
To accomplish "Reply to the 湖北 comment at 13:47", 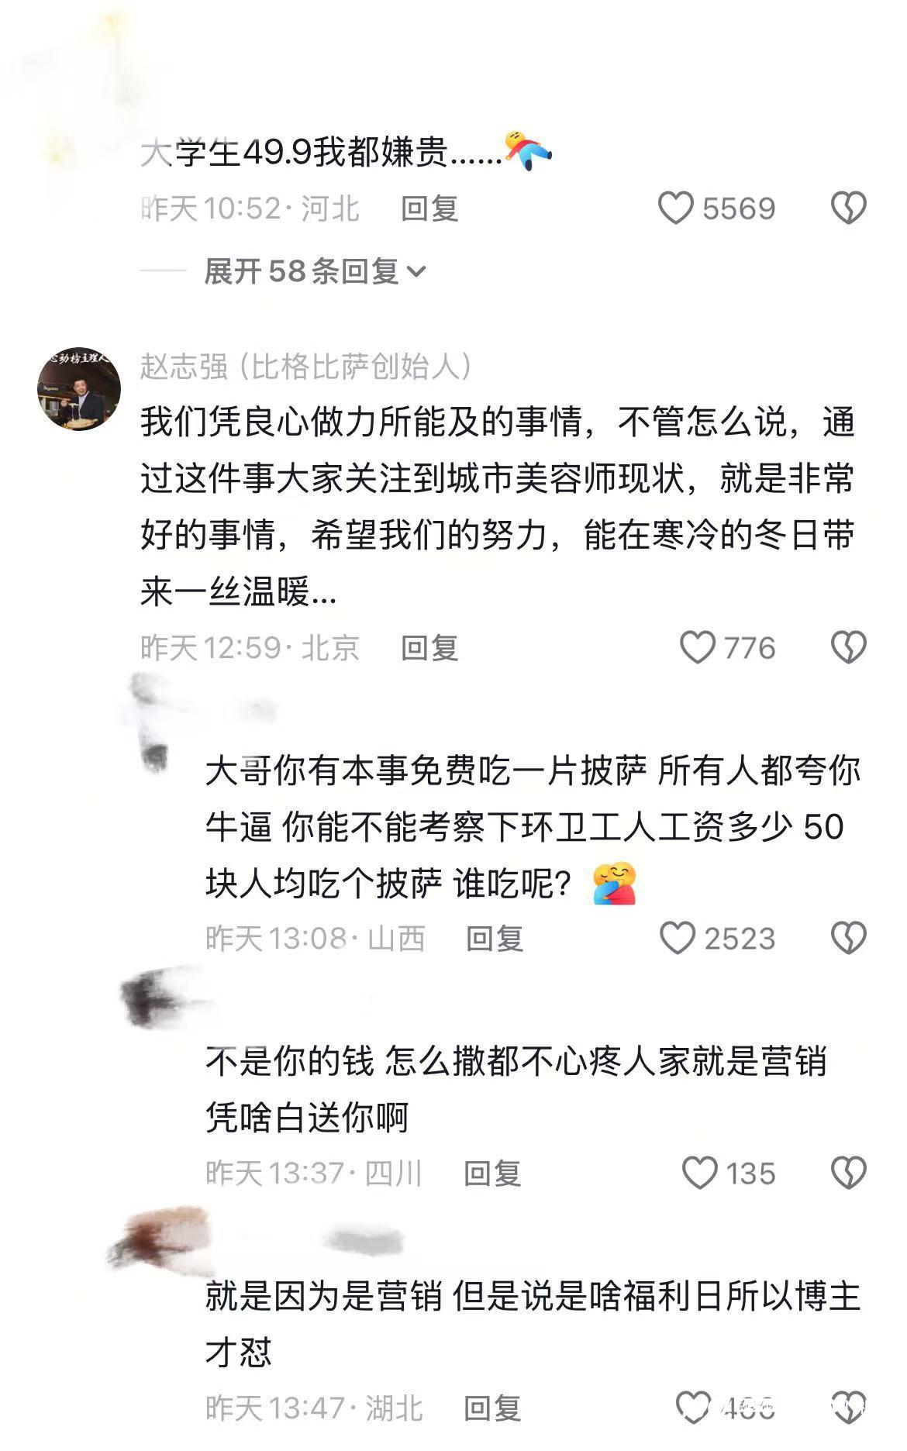I will tap(492, 1407).
